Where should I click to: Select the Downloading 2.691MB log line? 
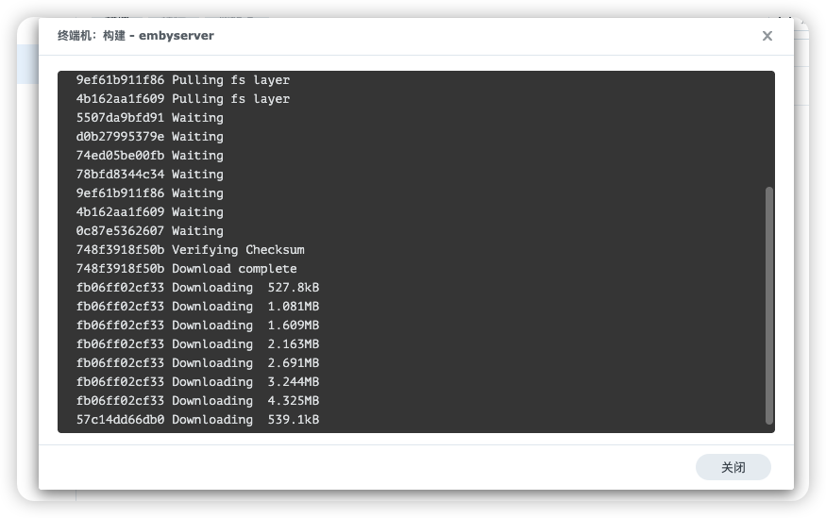pos(197,362)
